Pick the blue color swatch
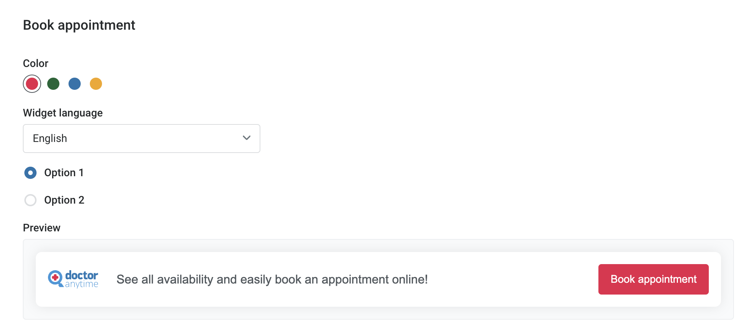Image resolution: width=756 pixels, height=325 pixels. click(75, 84)
